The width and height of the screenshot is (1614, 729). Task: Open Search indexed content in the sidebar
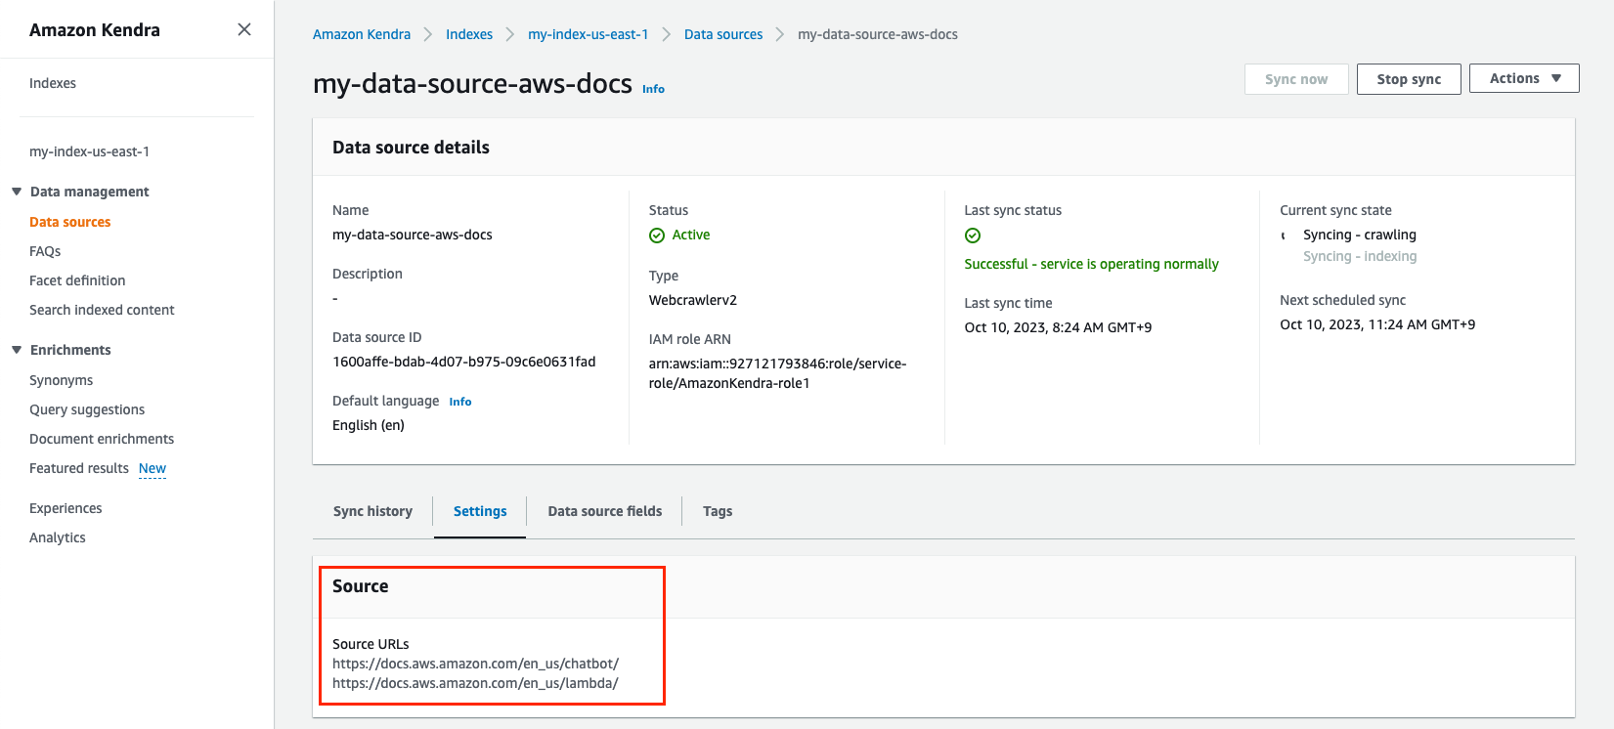click(x=102, y=310)
